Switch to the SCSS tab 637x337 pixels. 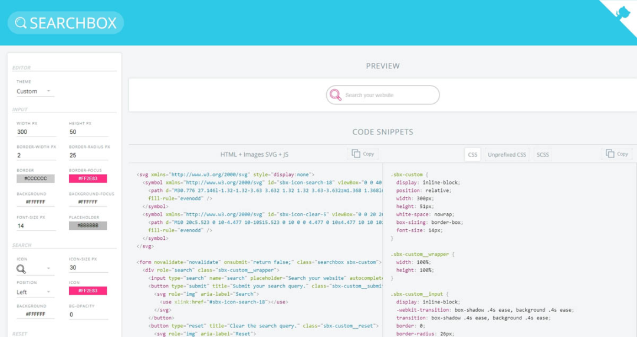(543, 155)
